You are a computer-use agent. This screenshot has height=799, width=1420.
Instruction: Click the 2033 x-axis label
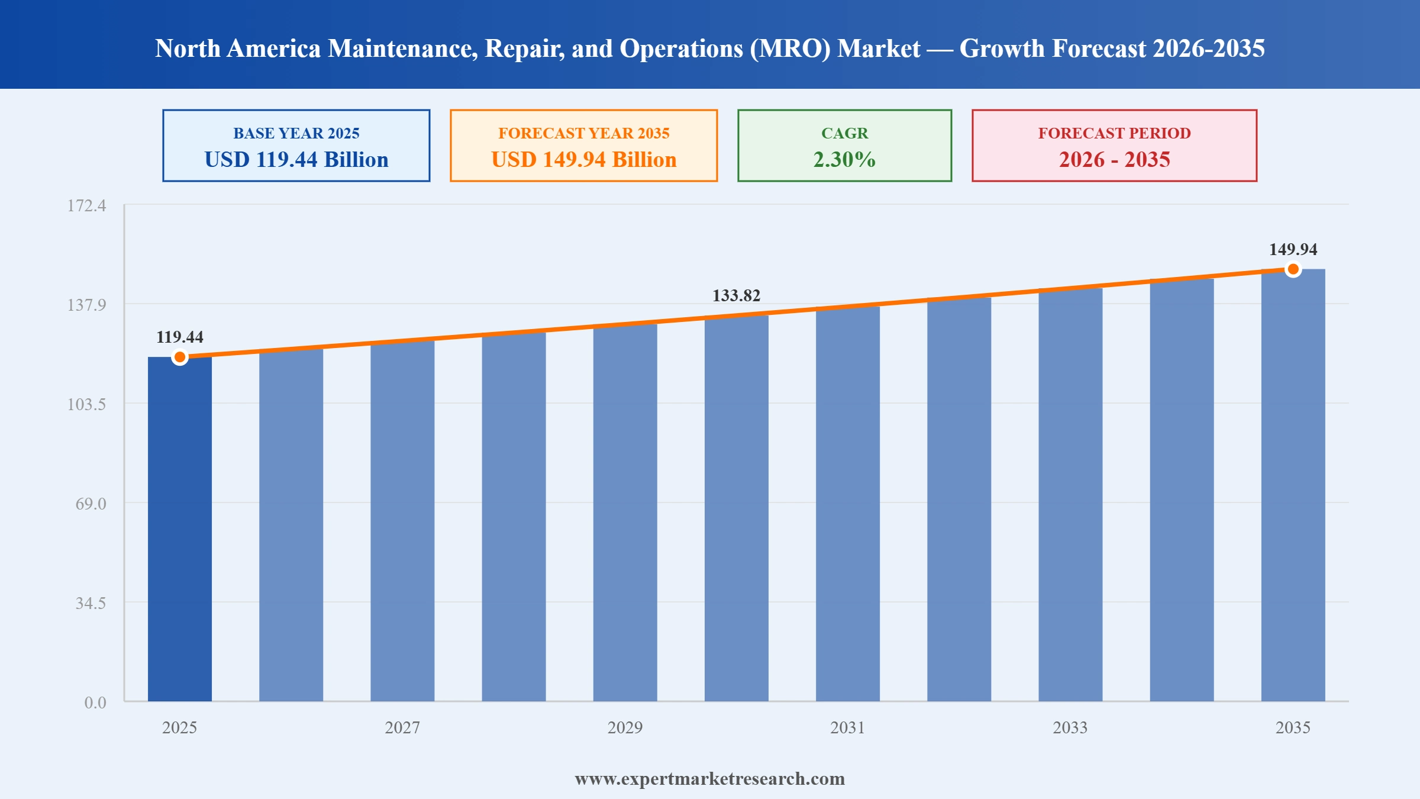pos(1070,727)
